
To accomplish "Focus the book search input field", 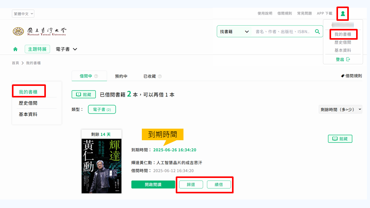I will click(283, 32).
